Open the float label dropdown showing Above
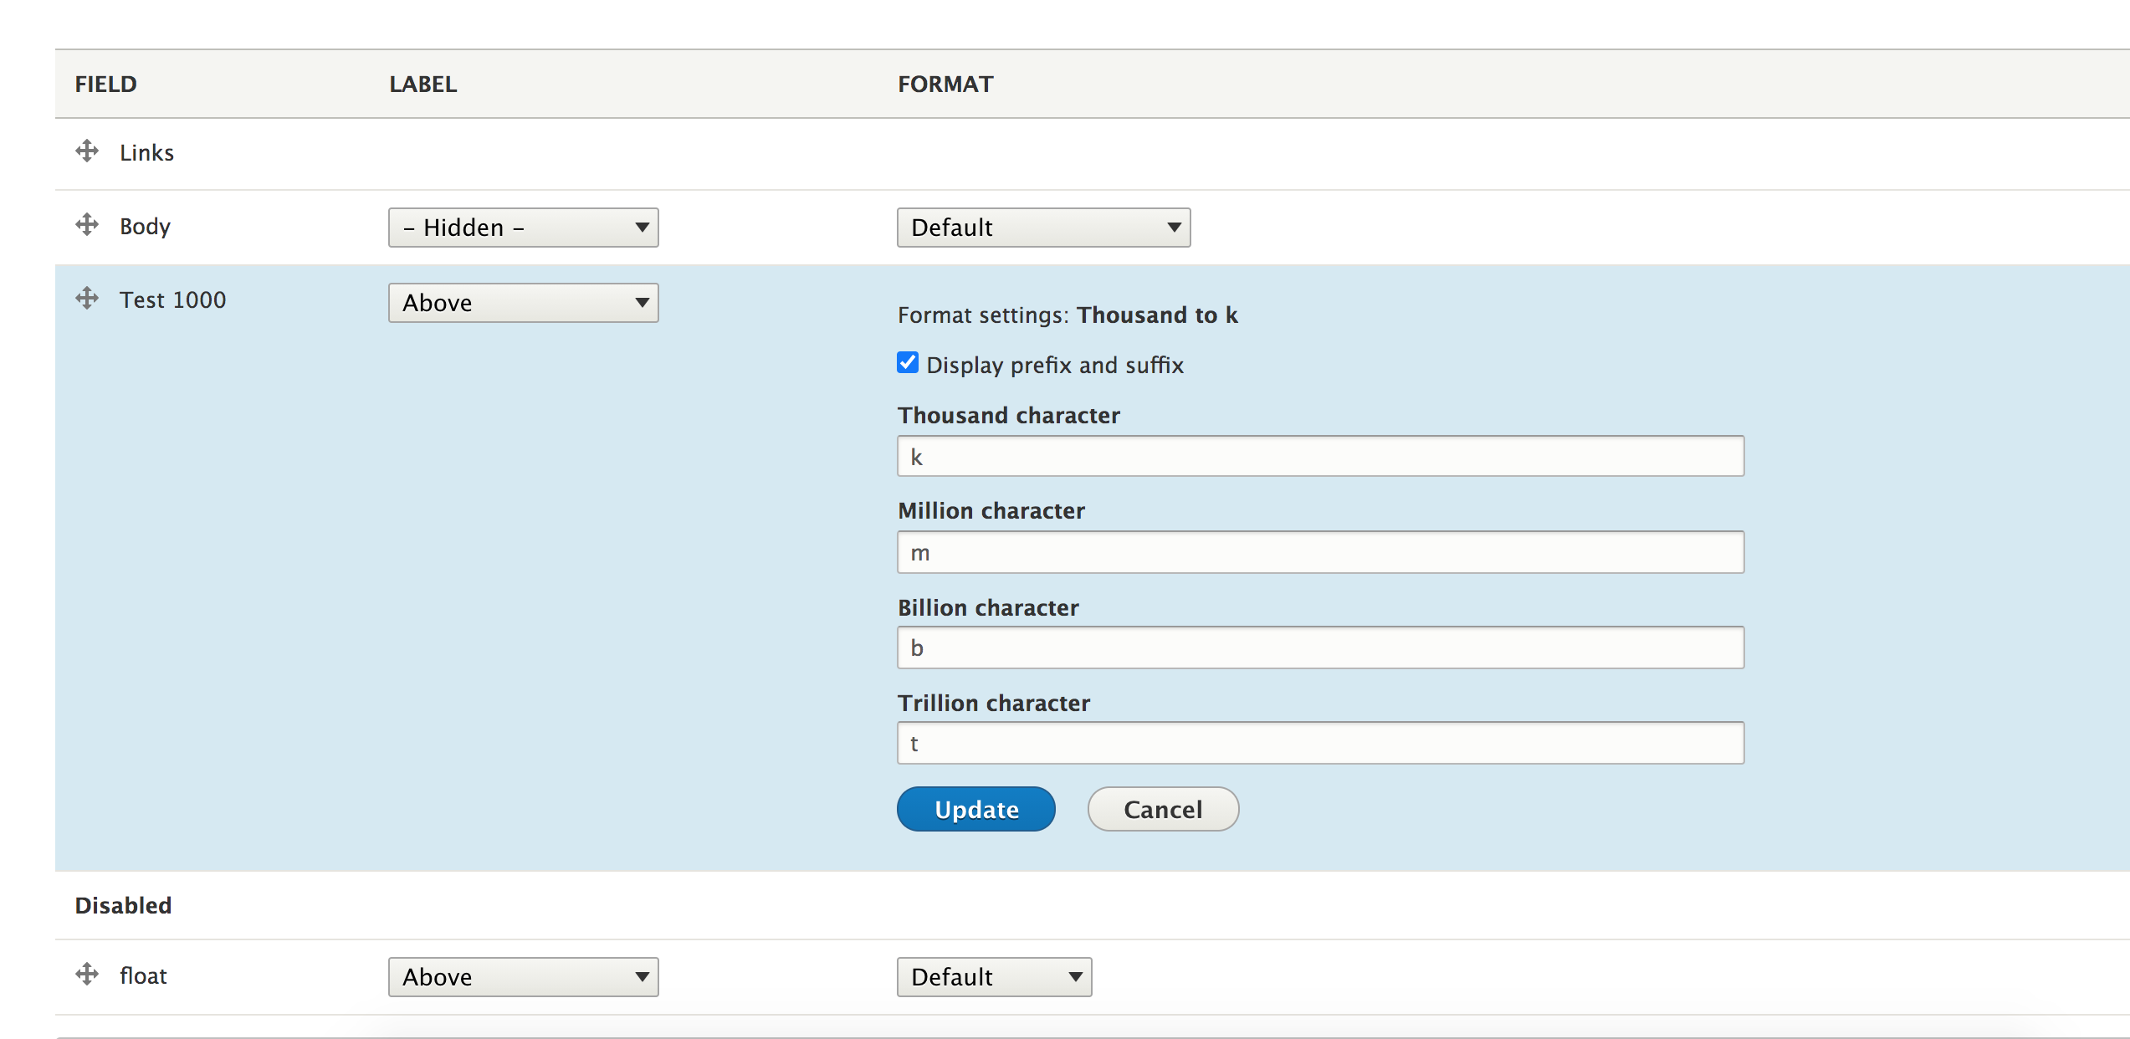This screenshot has width=2130, height=1039. [523, 976]
